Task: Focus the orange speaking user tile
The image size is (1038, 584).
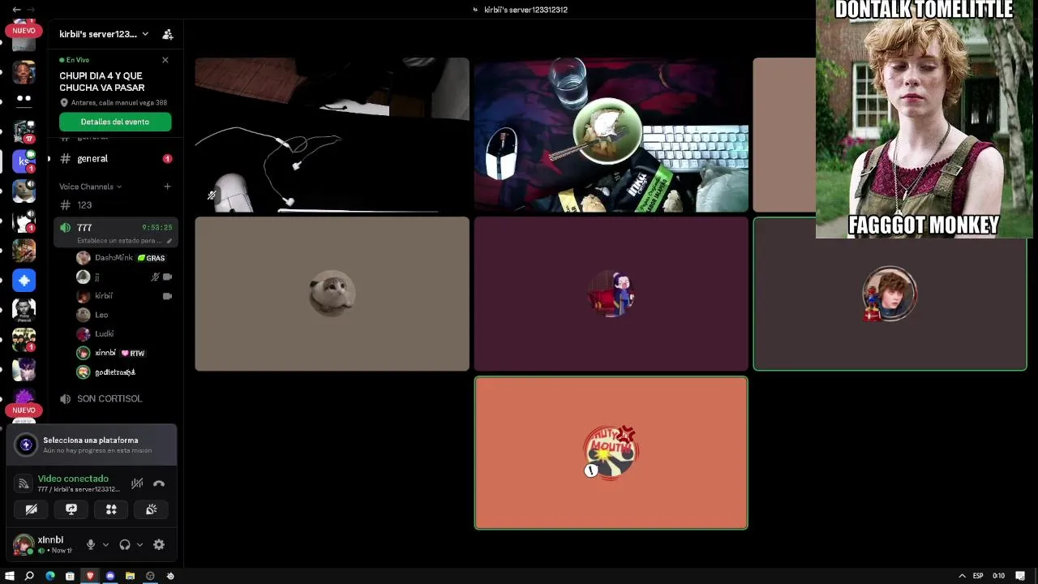Action: point(611,453)
